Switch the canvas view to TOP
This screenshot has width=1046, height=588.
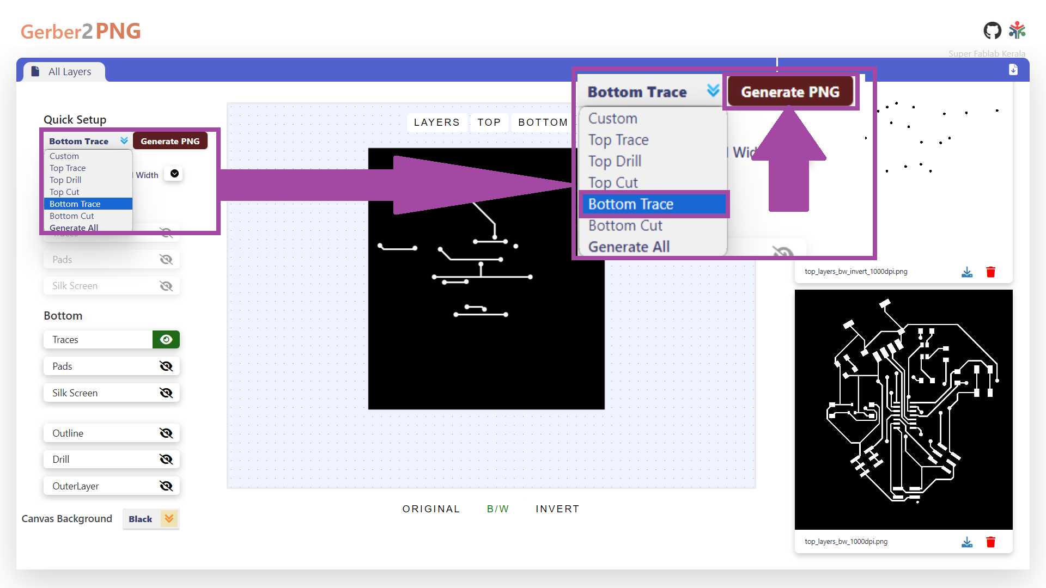coord(489,122)
